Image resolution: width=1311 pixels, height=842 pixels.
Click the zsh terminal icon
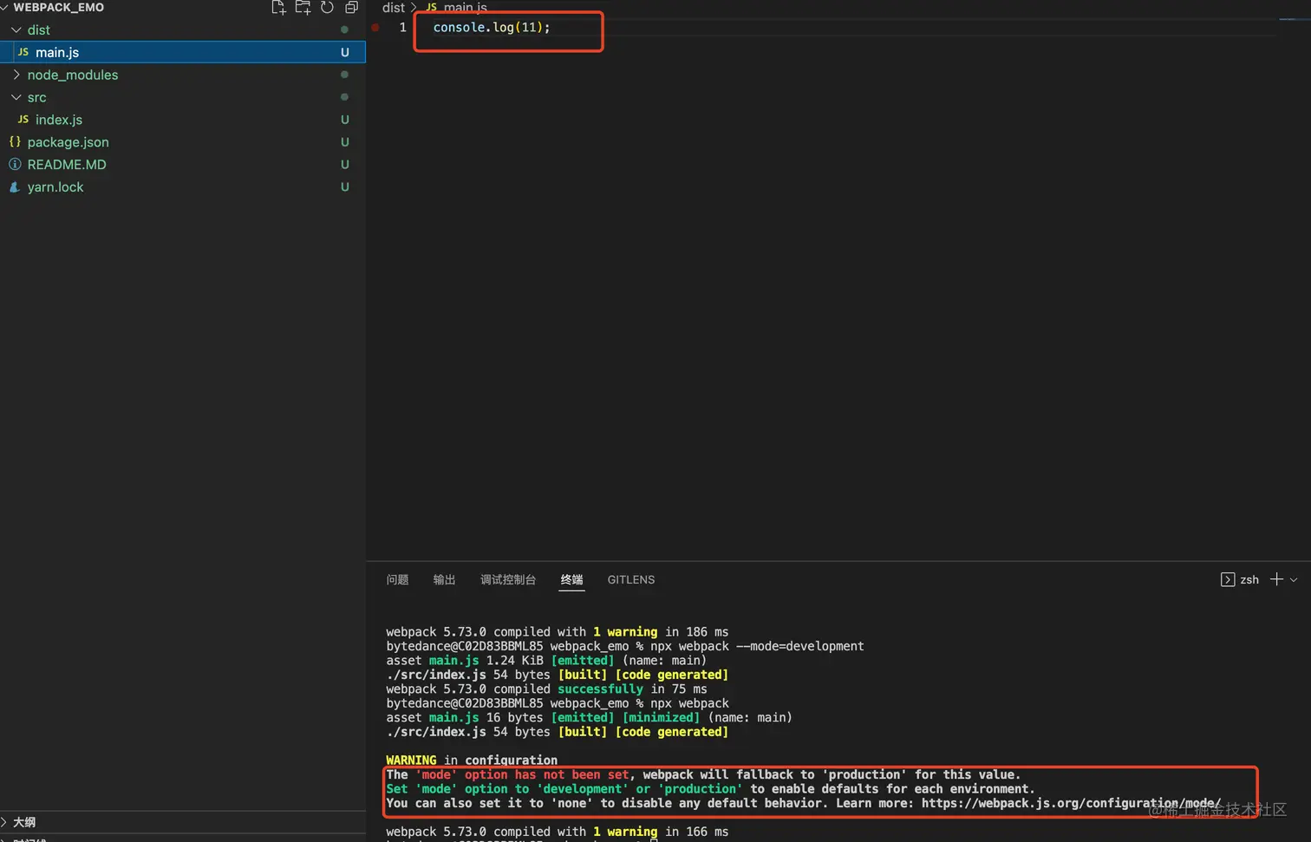click(x=1228, y=579)
